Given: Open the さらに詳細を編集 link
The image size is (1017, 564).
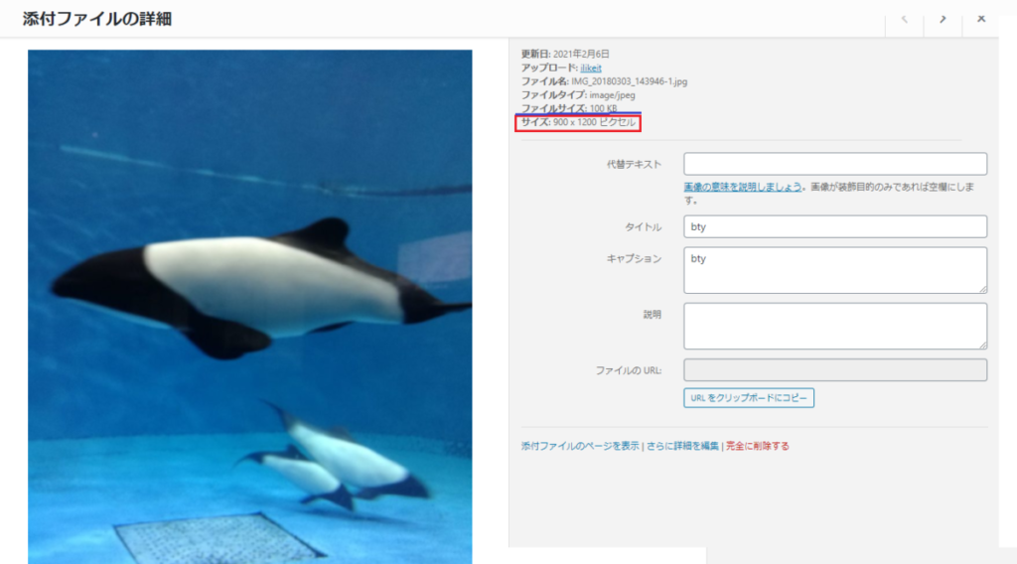Looking at the screenshot, I should click(682, 446).
